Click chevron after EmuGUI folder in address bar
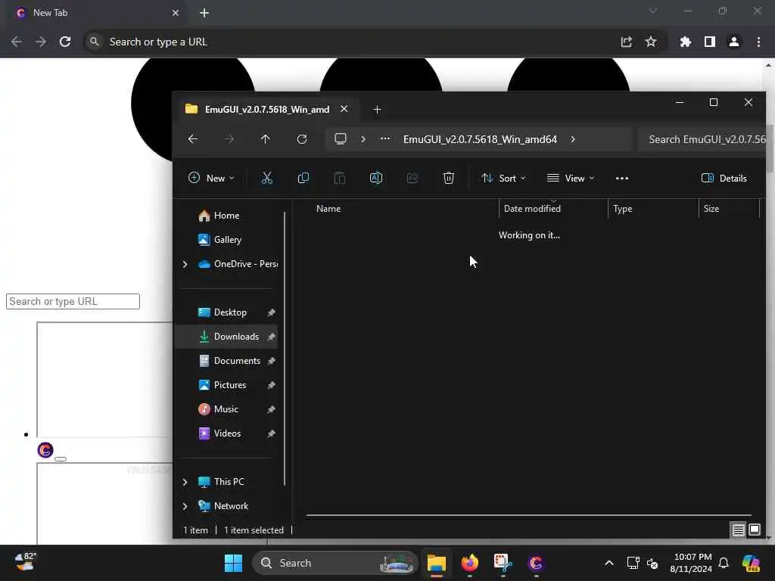The image size is (775, 581). (573, 139)
